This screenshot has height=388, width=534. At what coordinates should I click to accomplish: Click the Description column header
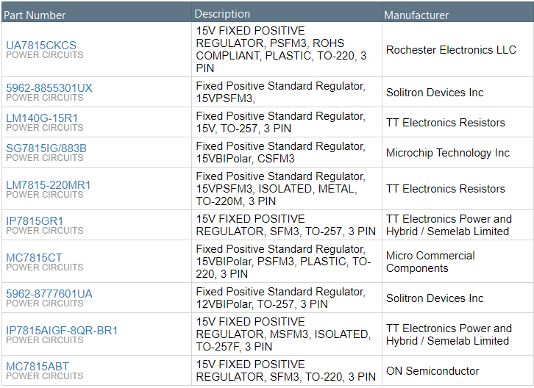[x=223, y=14]
